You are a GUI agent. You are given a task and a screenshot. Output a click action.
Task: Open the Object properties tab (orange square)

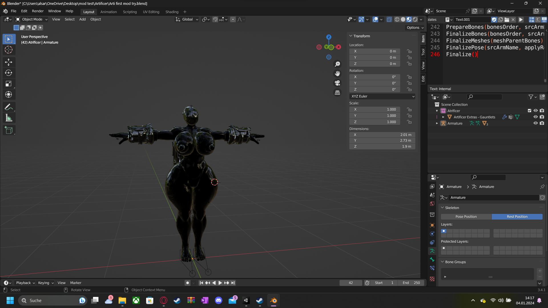(432, 225)
